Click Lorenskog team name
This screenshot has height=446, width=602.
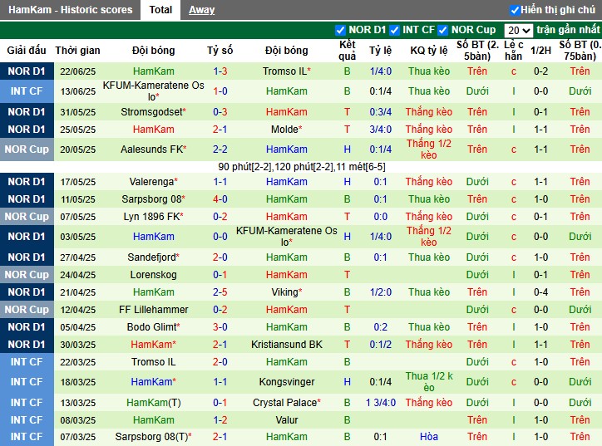point(153,275)
